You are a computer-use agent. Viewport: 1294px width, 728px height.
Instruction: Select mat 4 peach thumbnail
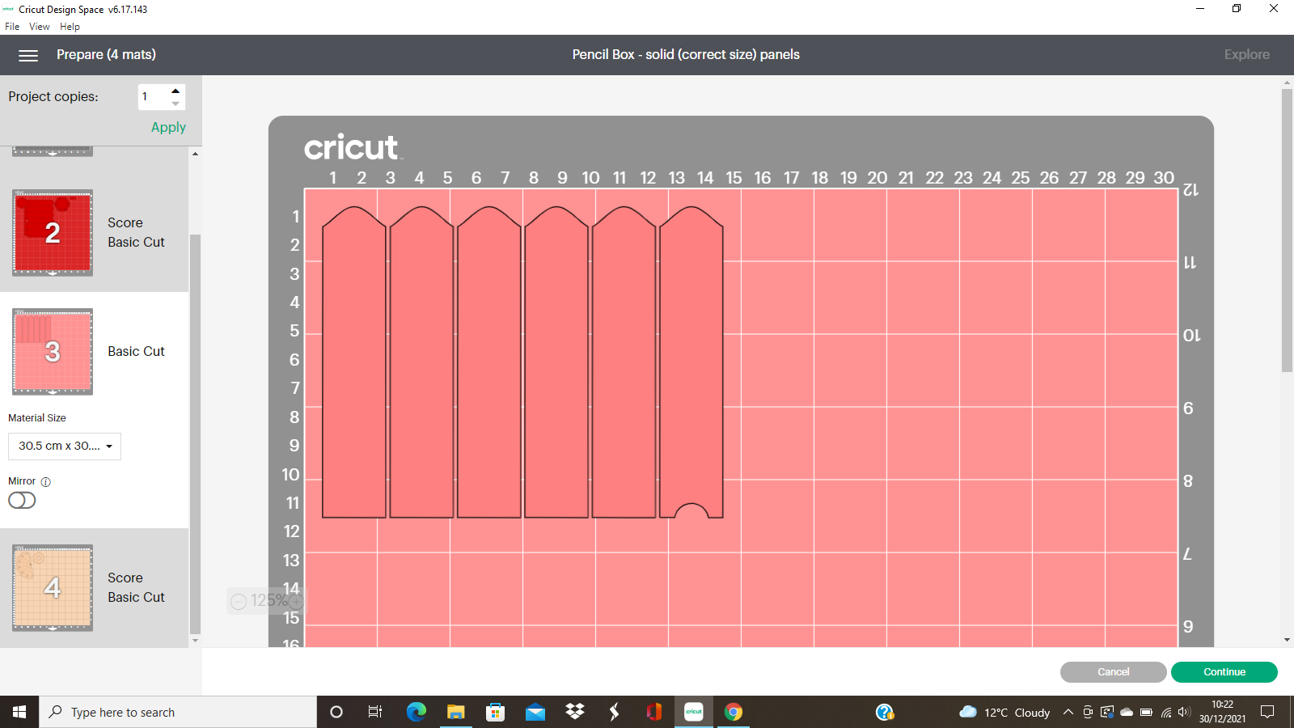coord(53,588)
